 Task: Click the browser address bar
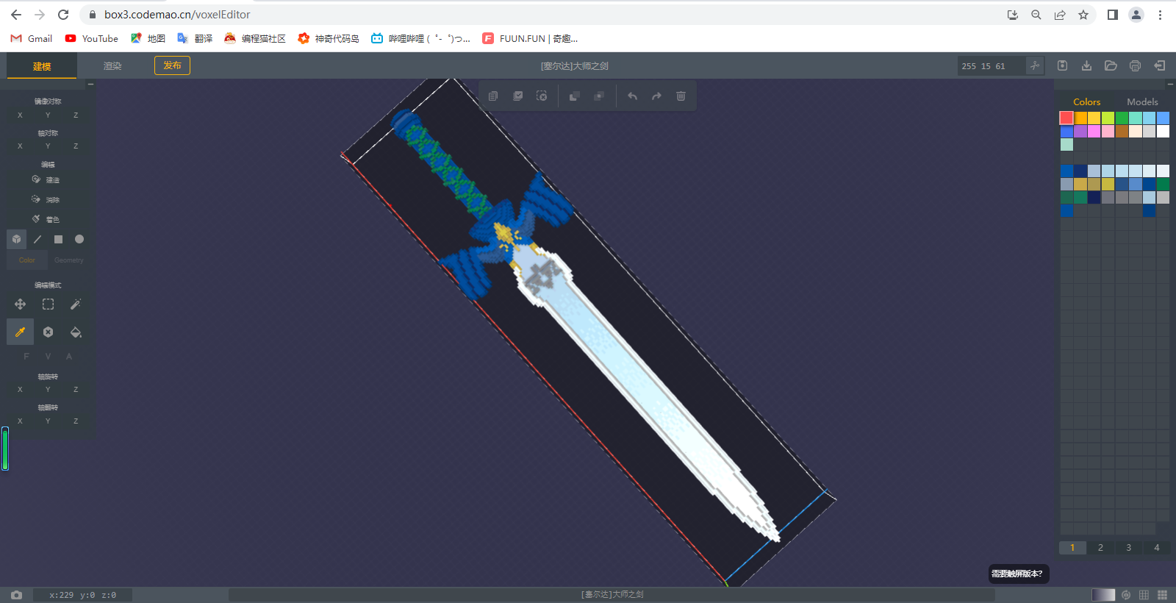coord(544,15)
